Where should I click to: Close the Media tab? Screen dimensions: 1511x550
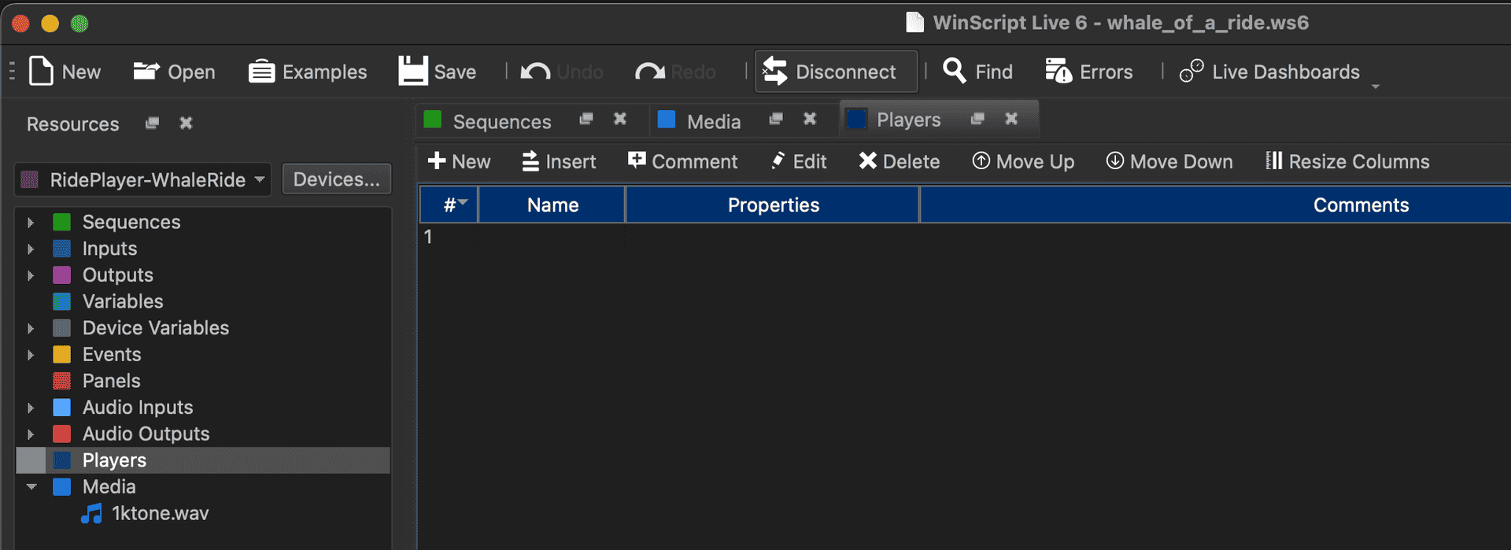(x=810, y=119)
